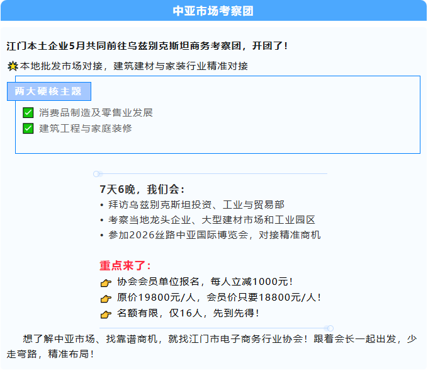Viewport: 428px width, 370px height.
Task: Click the closing paragraph mentioning 江门市电子商务行业协会
Action: (x=214, y=346)
